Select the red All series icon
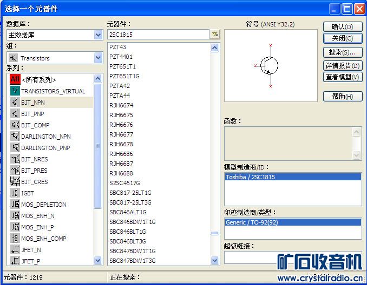 tap(15, 79)
